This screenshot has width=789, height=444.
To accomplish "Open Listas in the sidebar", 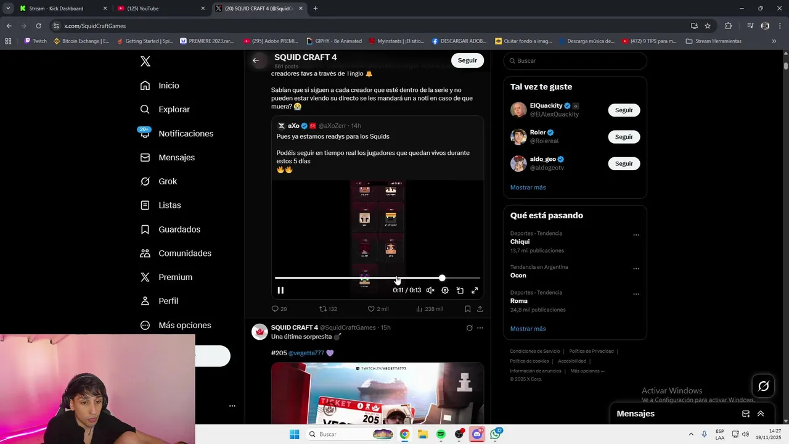I will coord(160,205).
